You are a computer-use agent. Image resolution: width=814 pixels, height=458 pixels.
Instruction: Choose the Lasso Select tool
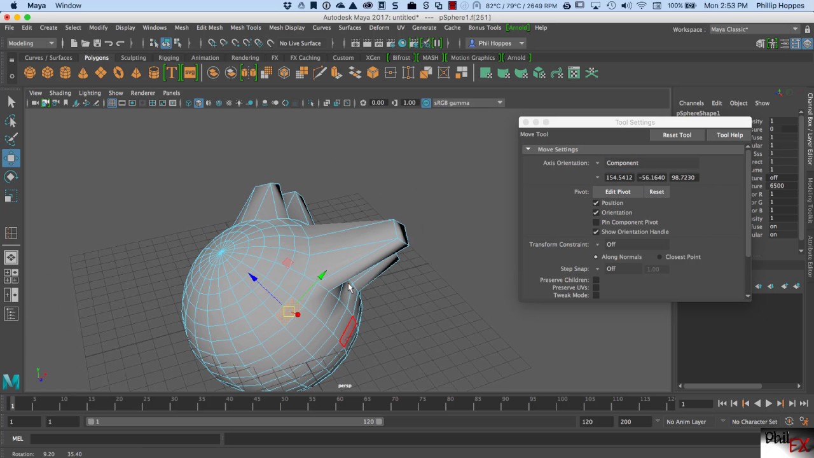pyautogui.click(x=11, y=121)
